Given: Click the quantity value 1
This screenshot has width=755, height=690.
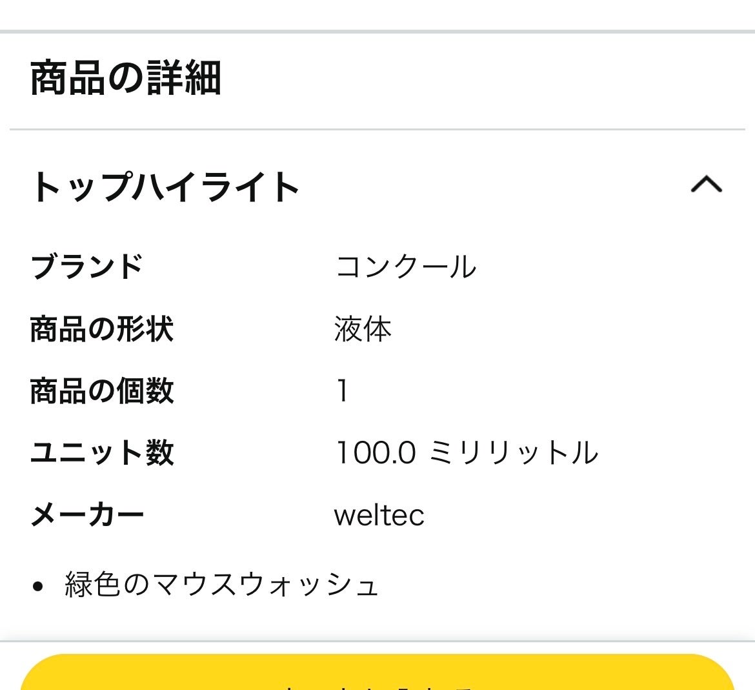Looking at the screenshot, I should (341, 391).
